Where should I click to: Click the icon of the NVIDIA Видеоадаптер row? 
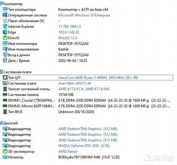5,146
